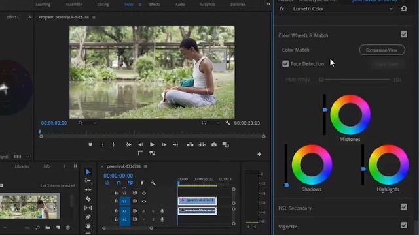This screenshot has height=235, width=419.
Task: Click the Lift button icon
Action: coord(190,144)
